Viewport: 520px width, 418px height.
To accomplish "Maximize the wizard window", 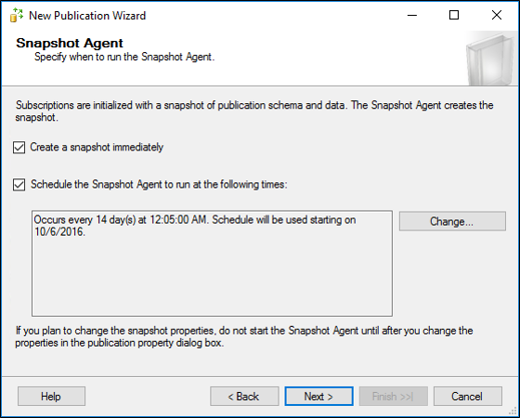I will coord(454,15).
